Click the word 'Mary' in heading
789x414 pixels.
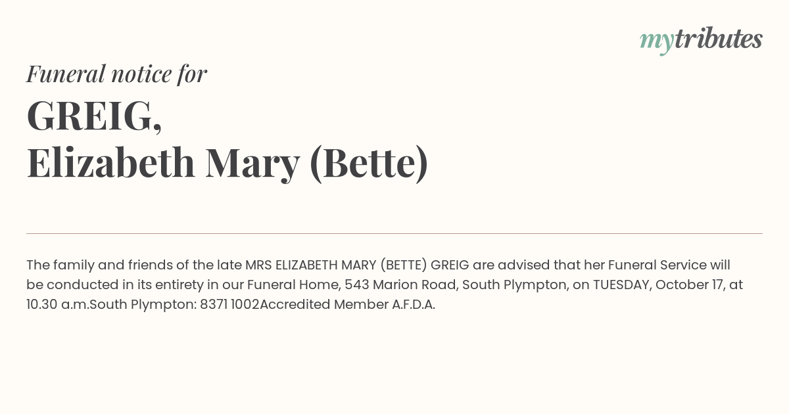[252, 164]
